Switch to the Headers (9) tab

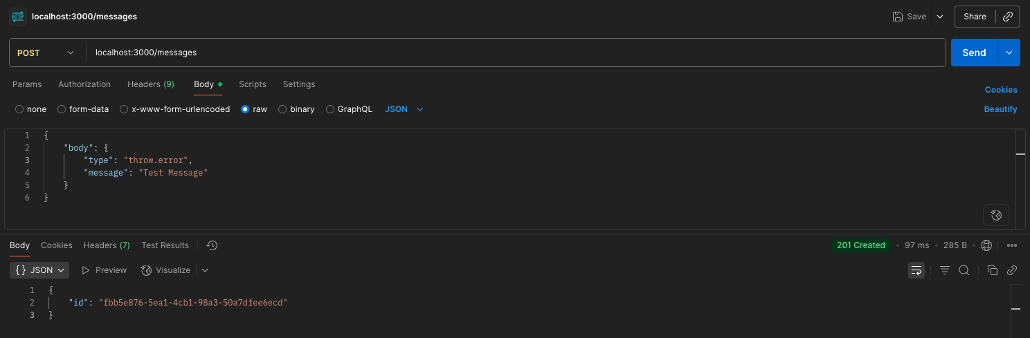[x=150, y=84]
